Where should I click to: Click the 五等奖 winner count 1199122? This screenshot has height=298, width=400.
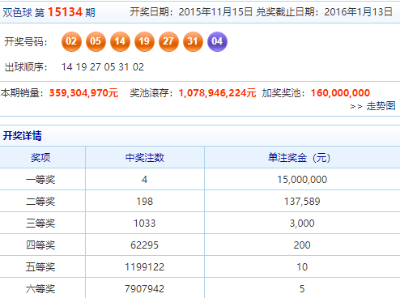click(145, 267)
